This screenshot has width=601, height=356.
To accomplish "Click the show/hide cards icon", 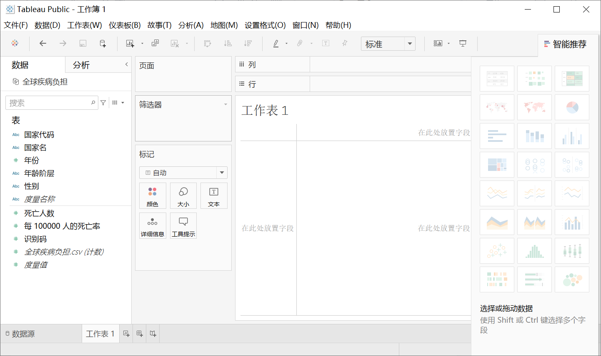I will click(x=438, y=43).
